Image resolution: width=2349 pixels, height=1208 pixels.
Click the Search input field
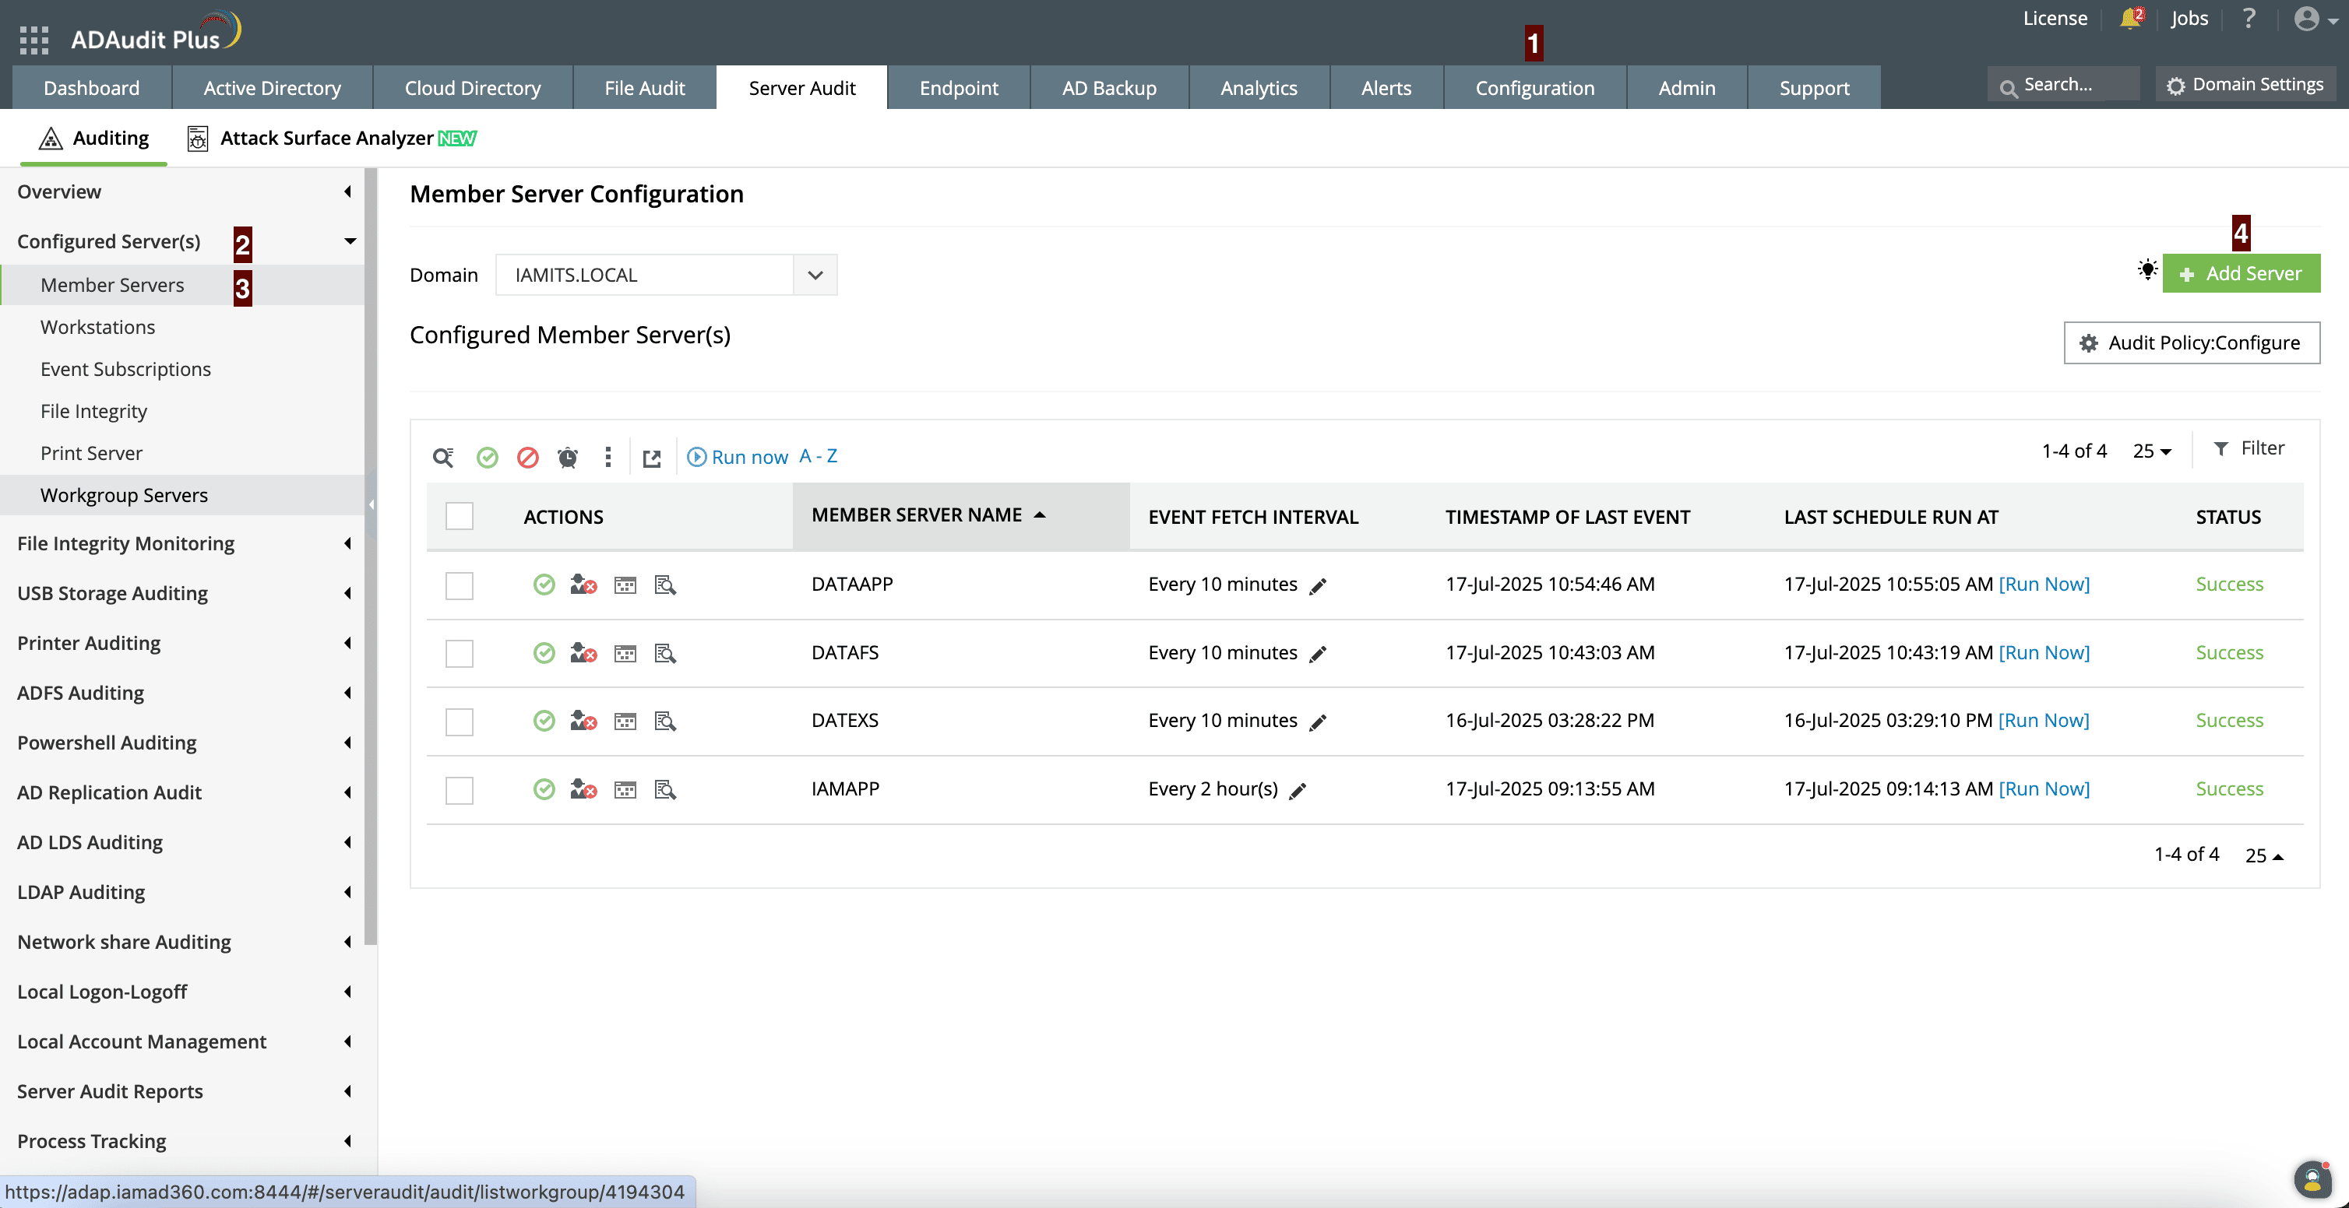pyautogui.click(x=2067, y=85)
